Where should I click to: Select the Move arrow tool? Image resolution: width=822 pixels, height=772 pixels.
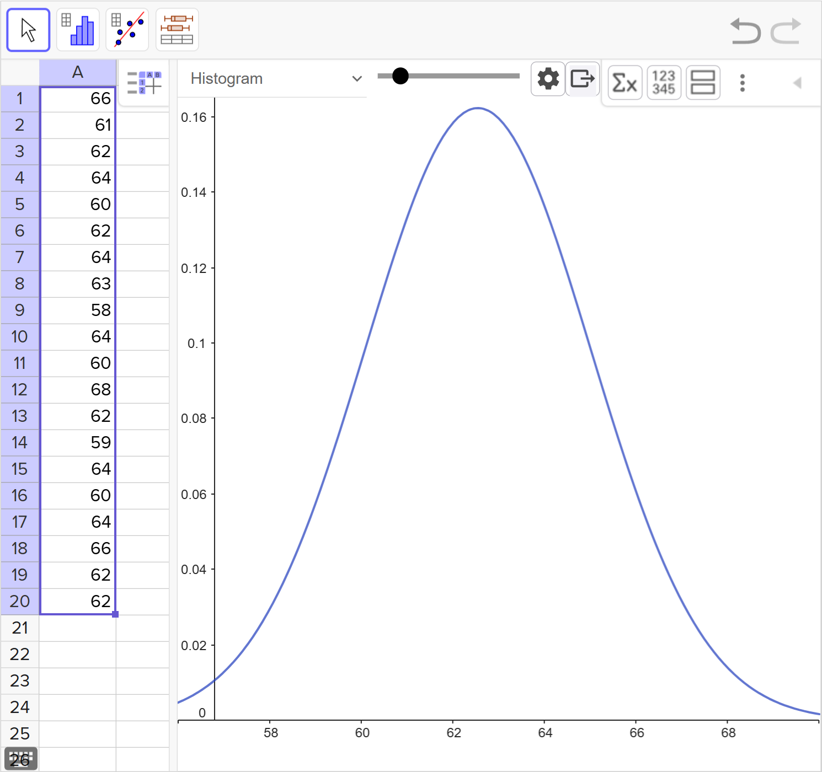(28, 30)
